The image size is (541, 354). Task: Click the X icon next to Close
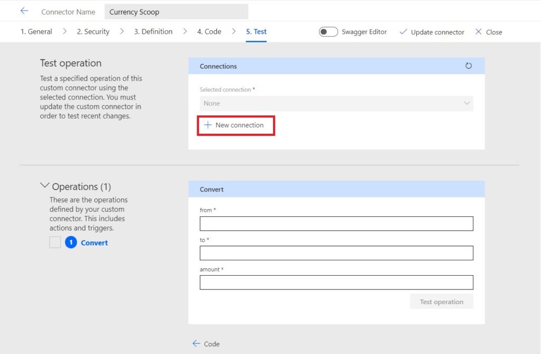[479, 32]
